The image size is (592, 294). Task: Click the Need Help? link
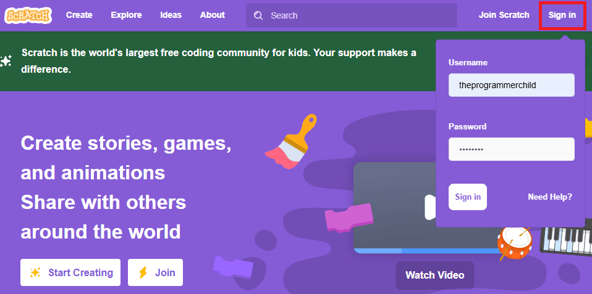550,197
